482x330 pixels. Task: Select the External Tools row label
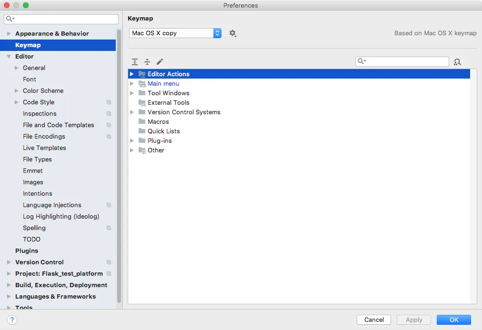click(169, 103)
